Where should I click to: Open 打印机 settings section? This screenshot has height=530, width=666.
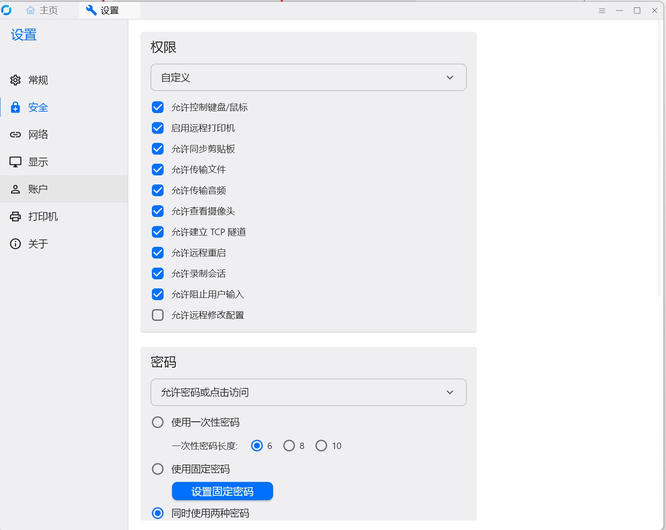64,217
